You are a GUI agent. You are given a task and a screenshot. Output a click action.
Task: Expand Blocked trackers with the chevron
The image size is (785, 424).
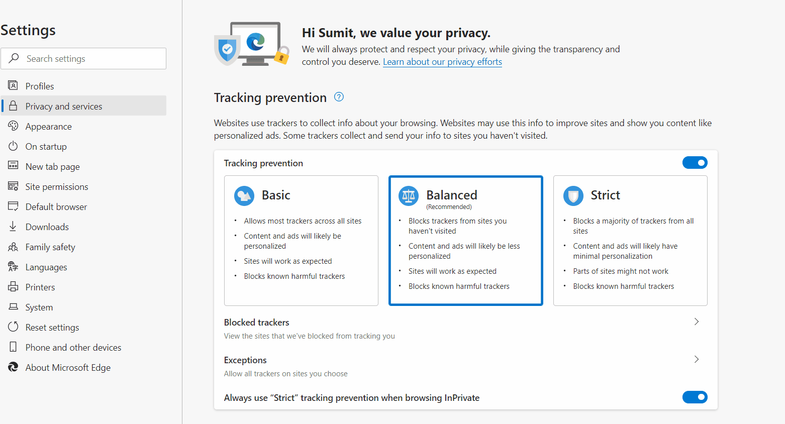pos(697,322)
